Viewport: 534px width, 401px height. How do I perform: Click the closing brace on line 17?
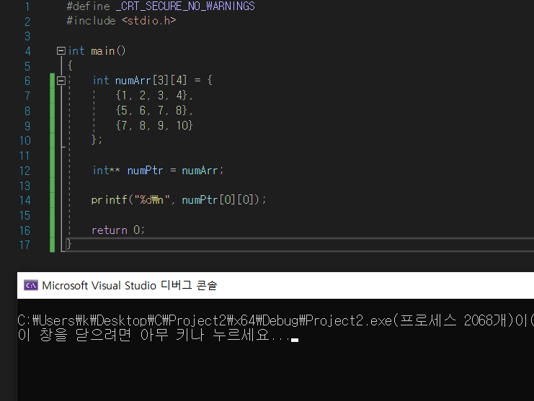69,244
